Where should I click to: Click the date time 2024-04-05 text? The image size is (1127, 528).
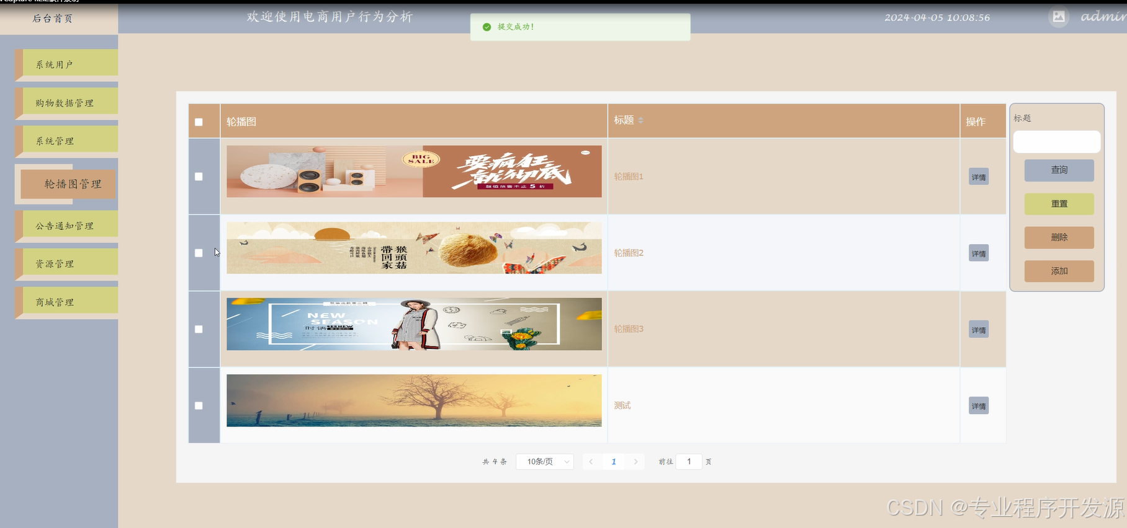937,17
